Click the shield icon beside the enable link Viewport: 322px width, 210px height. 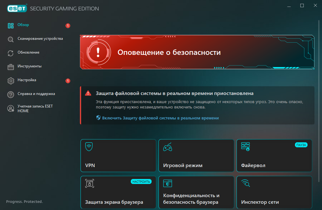pyautogui.click(x=98, y=118)
